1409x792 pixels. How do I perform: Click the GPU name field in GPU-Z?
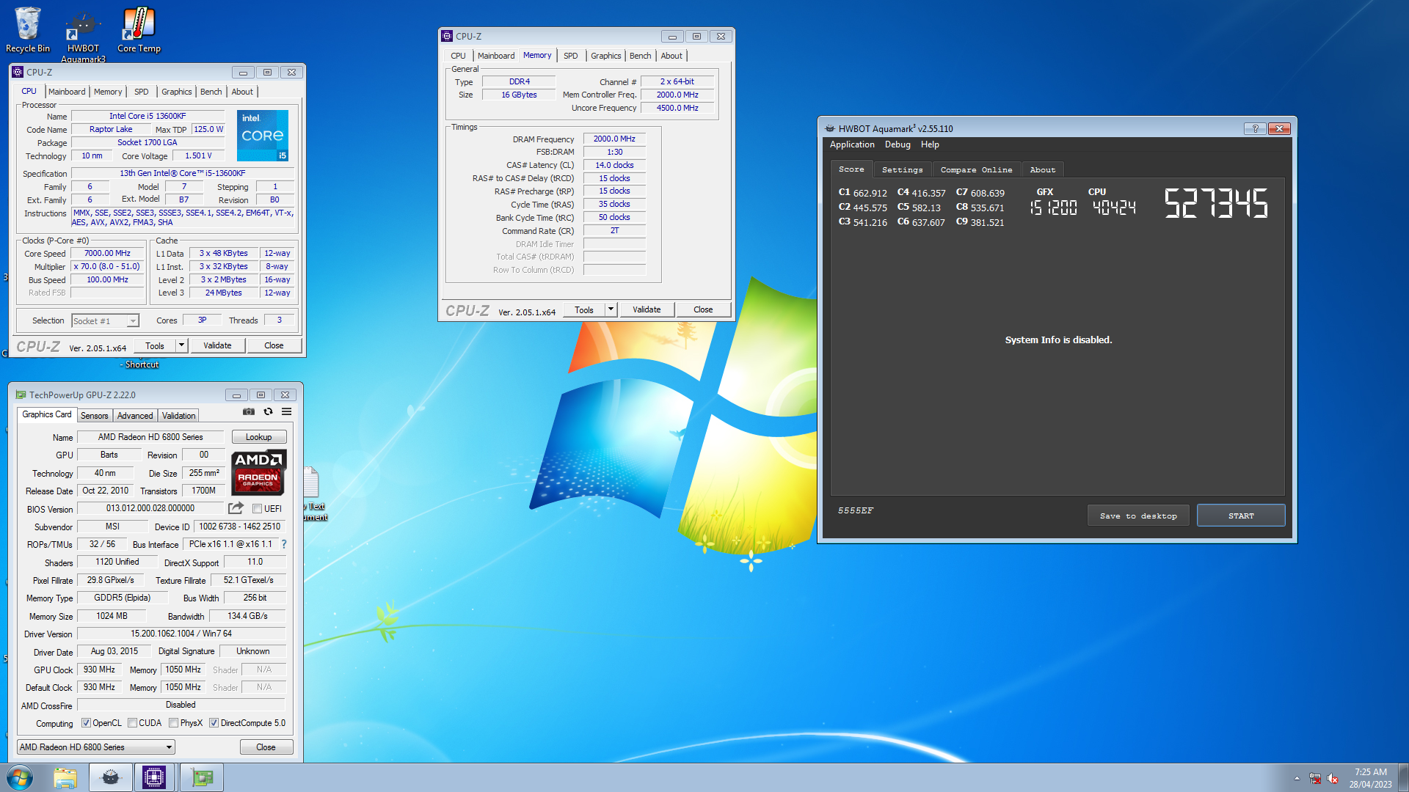150,437
